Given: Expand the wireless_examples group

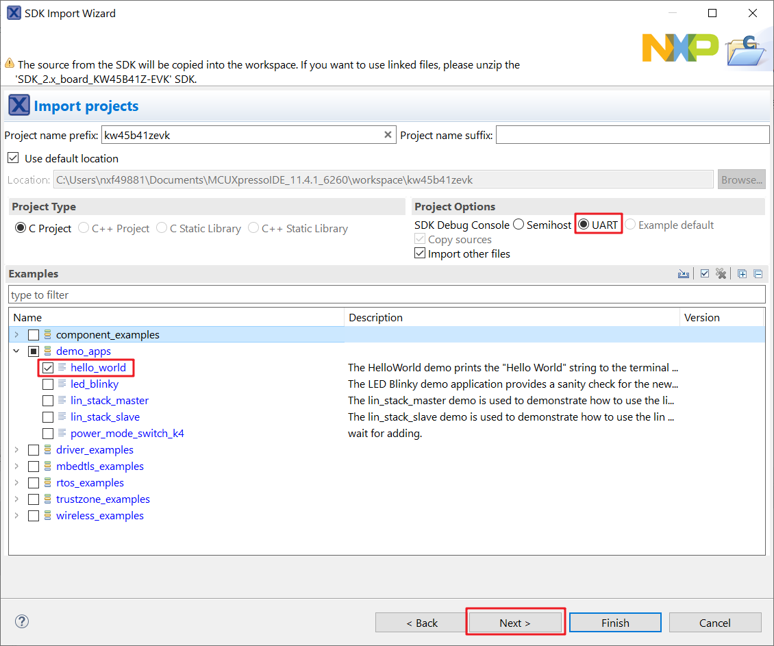Looking at the screenshot, I should click(17, 516).
